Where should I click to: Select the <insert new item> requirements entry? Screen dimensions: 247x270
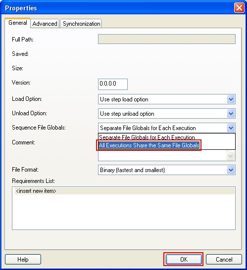click(x=125, y=191)
